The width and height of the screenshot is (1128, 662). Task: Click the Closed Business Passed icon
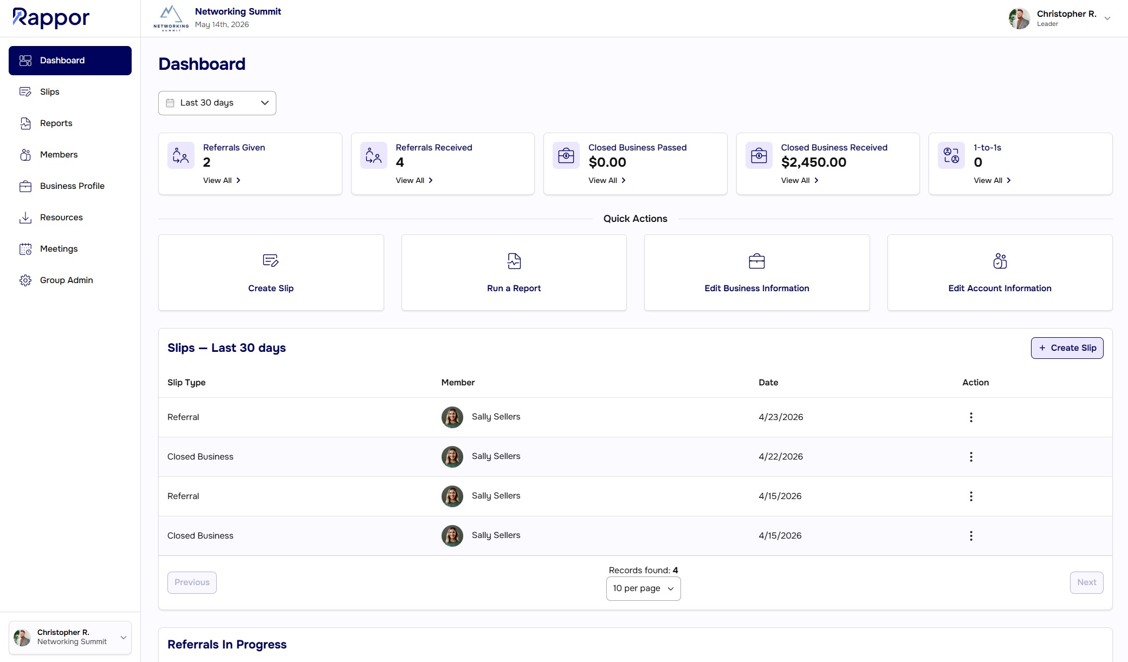pos(566,155)
